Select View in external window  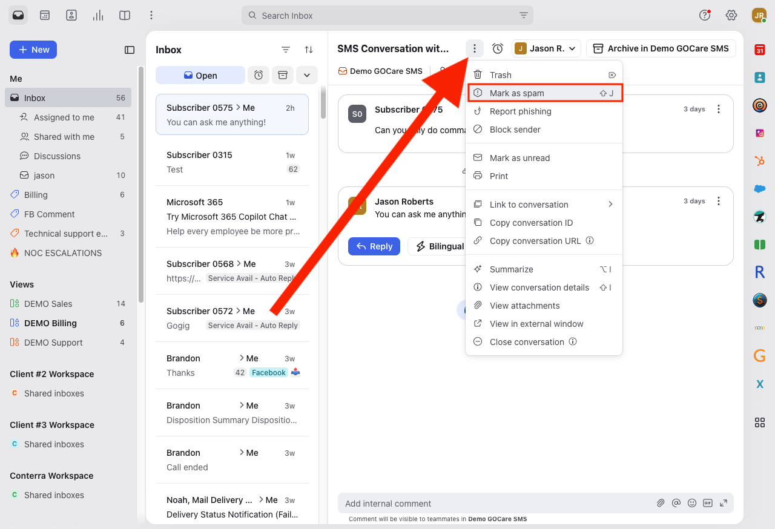click(544, 324)
